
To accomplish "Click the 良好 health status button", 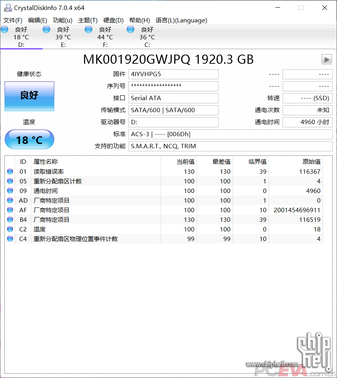I will (29, 96).
